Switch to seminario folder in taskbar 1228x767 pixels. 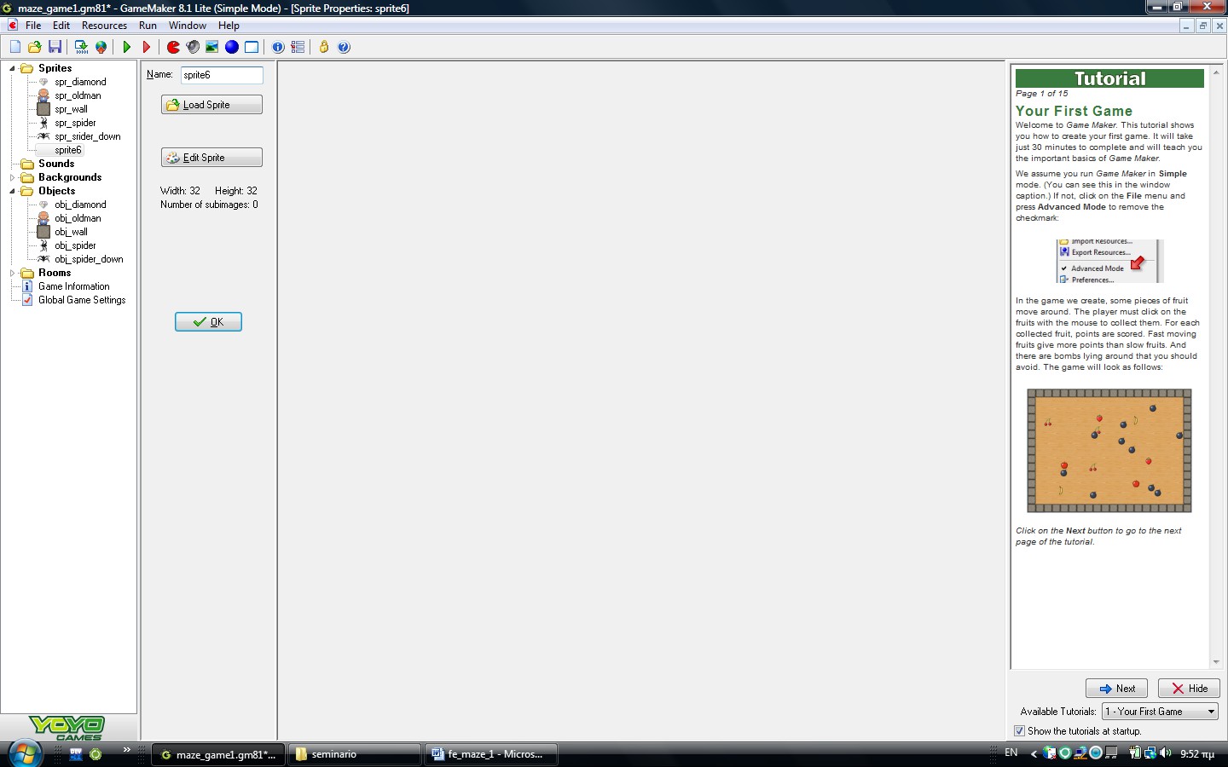click(355, 754)
